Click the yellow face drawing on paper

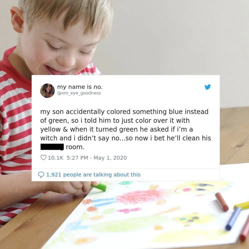pos(202,188)
